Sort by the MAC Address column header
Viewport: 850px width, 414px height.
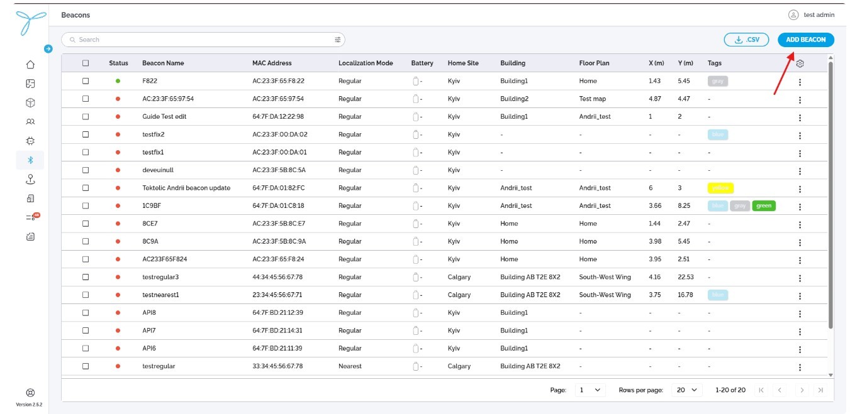272,63
